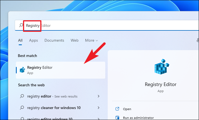Screen dimensions: 199x120
Task: Click search icon beside 'registry editor' web result
Action: click(x=22, y=96)
